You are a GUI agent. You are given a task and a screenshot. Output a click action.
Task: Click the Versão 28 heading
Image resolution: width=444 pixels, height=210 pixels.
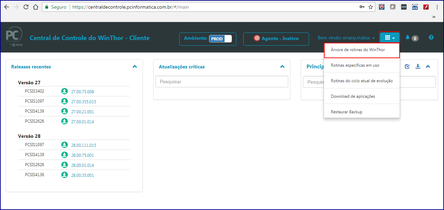coord(29,136)
